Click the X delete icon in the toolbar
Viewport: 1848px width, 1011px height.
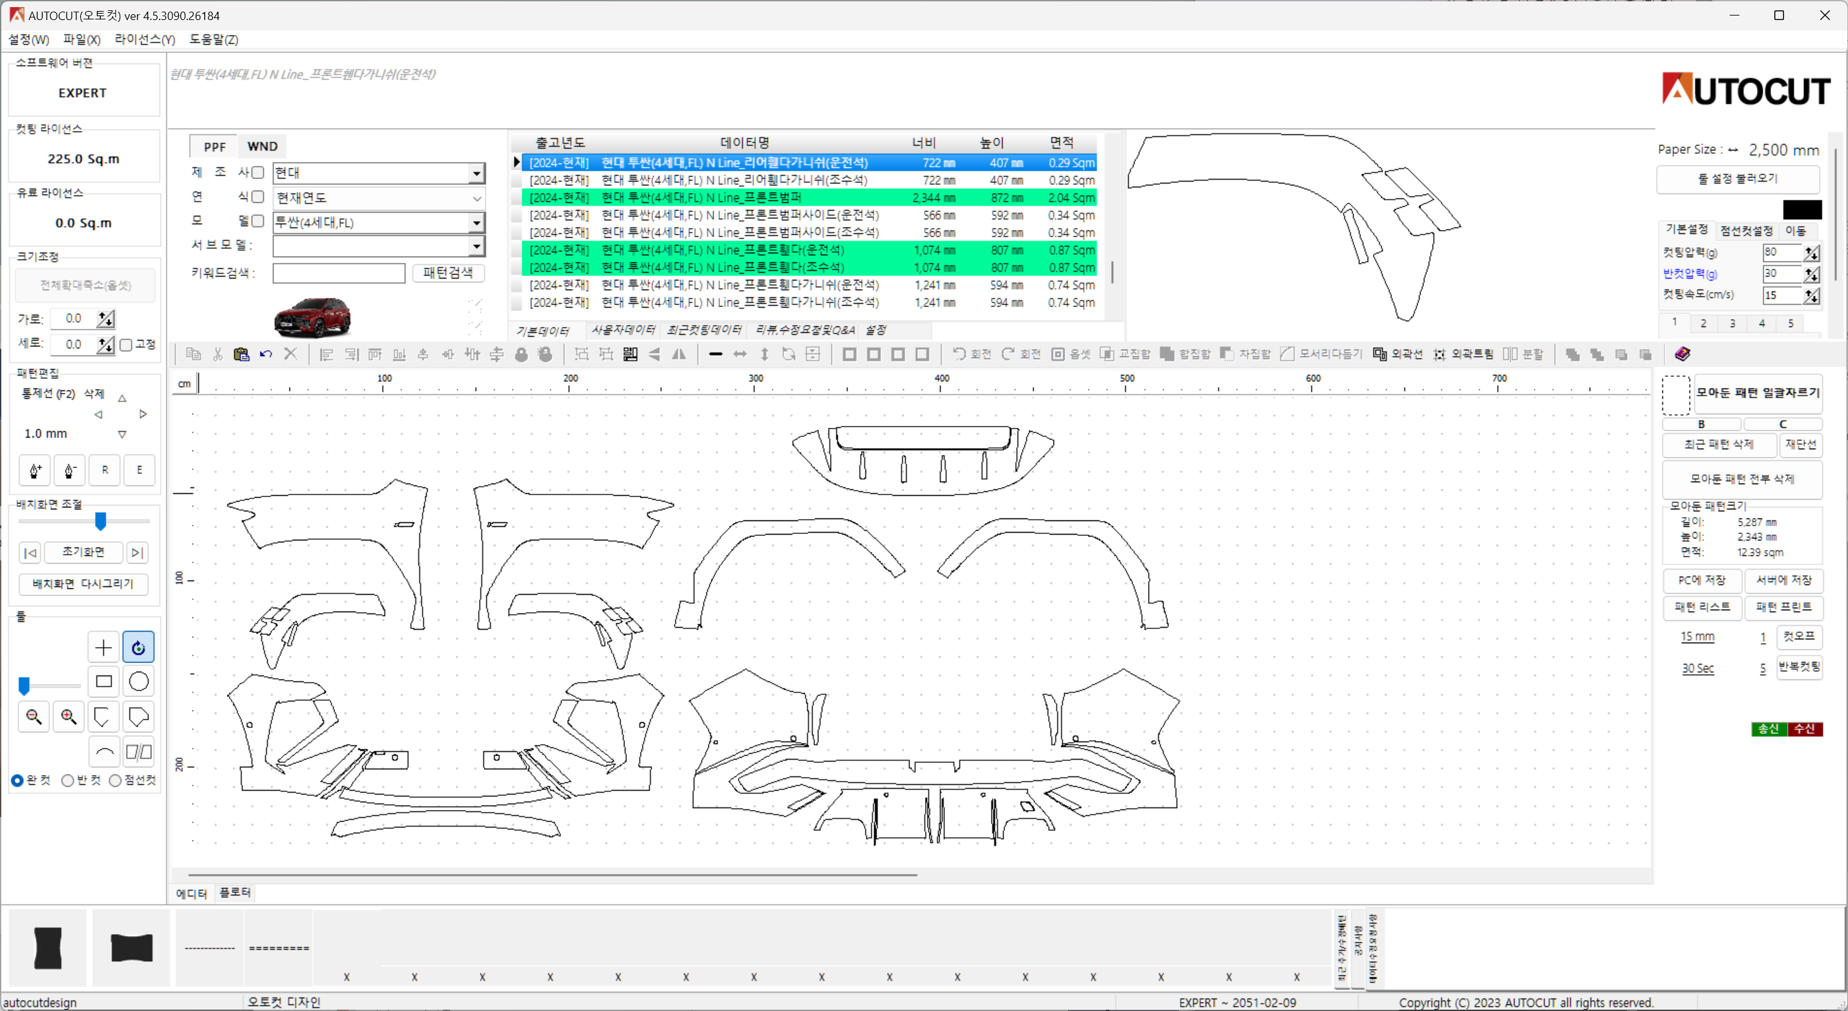290,354
